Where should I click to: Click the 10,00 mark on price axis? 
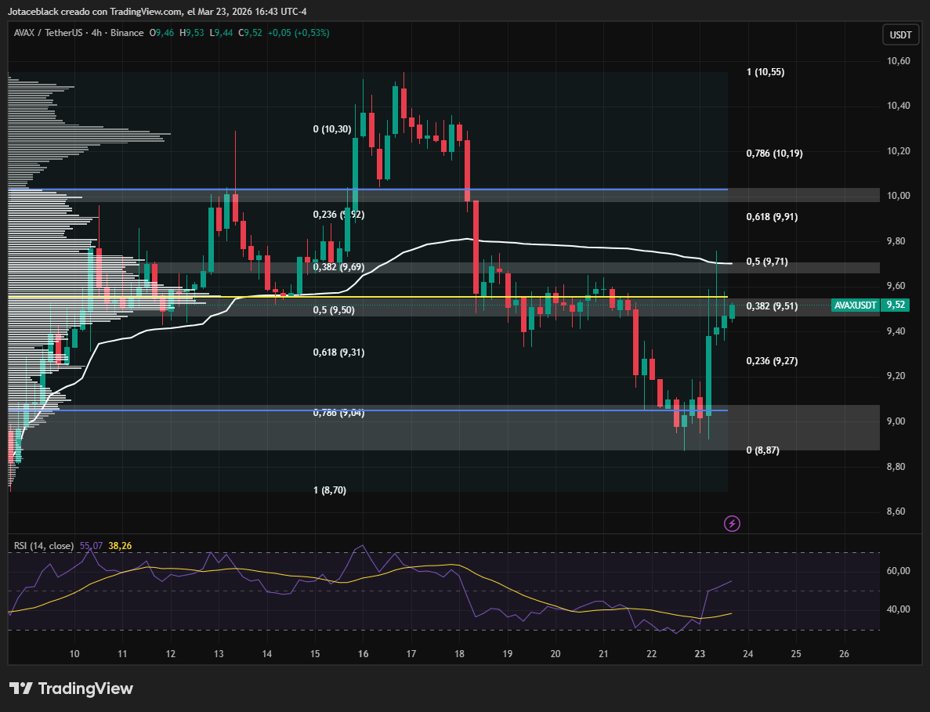tap(898, 196)
